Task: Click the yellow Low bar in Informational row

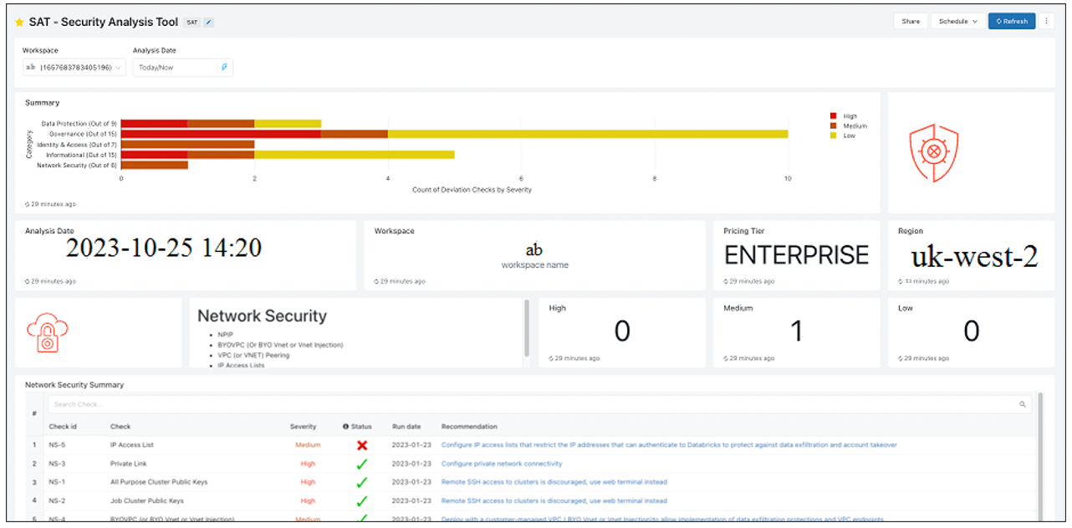Action: tap(355, 155)
